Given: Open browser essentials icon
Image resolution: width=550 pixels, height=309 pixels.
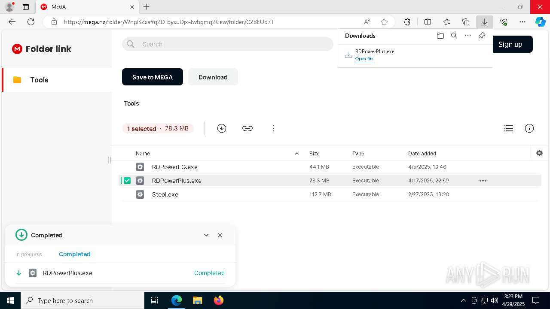Looking at the screenshot, I should (x=504, y=22).
